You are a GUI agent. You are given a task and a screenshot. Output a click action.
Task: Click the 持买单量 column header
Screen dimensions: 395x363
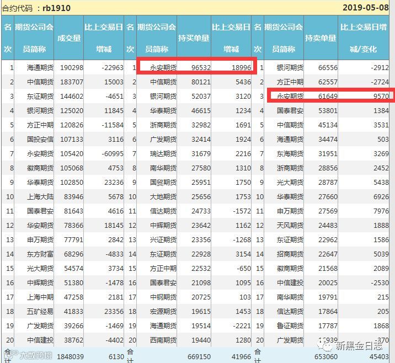[194, 38]
